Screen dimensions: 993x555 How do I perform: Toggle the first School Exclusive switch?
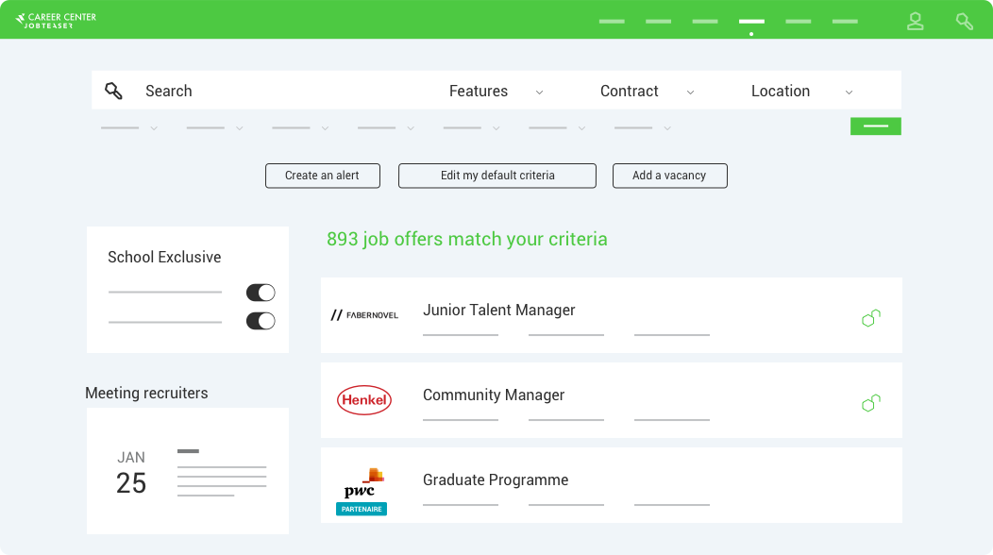pyautogui.click(x=261, y=293)
